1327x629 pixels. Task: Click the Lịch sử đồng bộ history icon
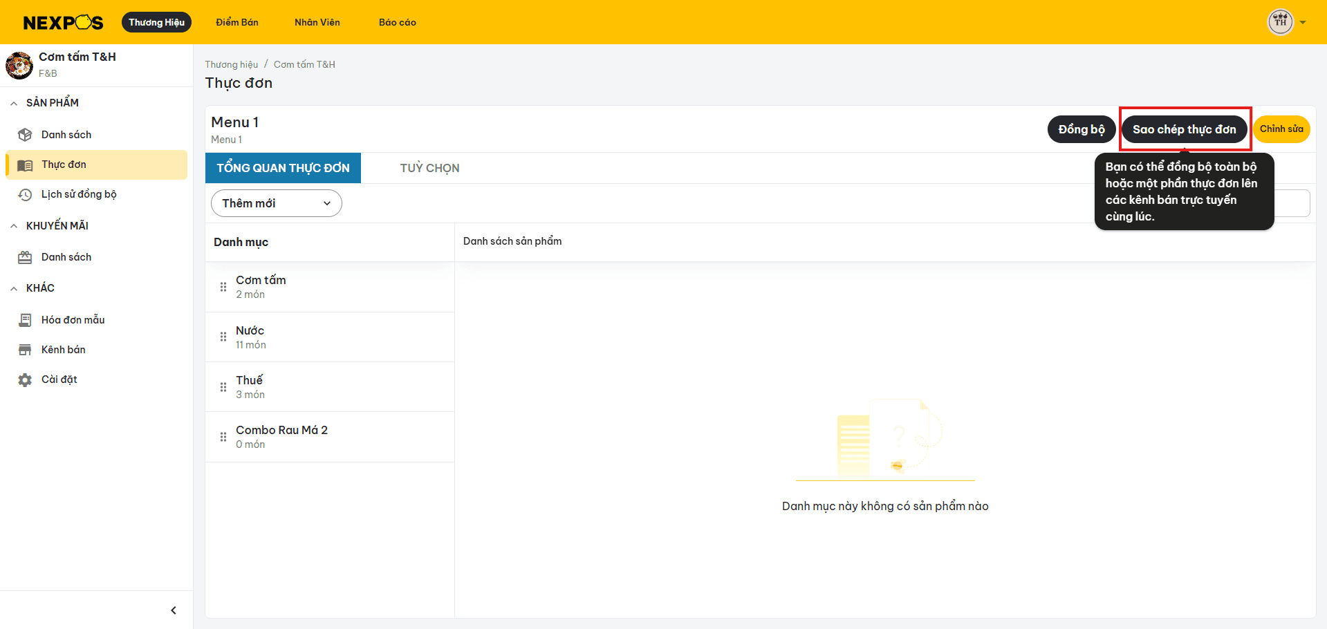click(x=25, y=195)
